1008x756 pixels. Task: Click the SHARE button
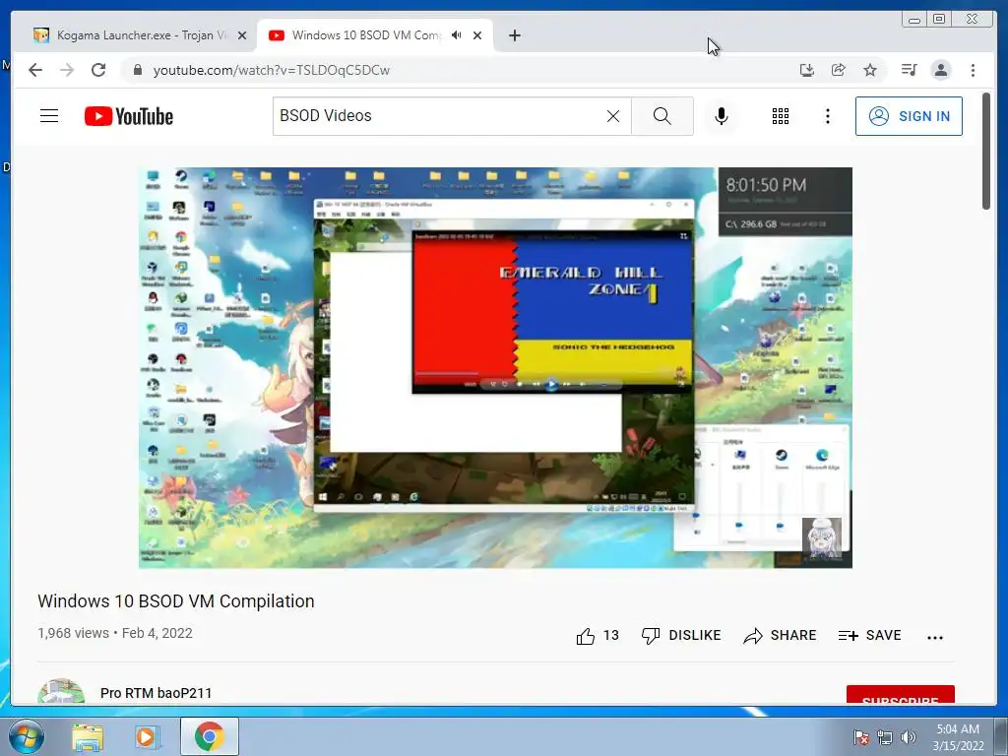tap(780, 635)
